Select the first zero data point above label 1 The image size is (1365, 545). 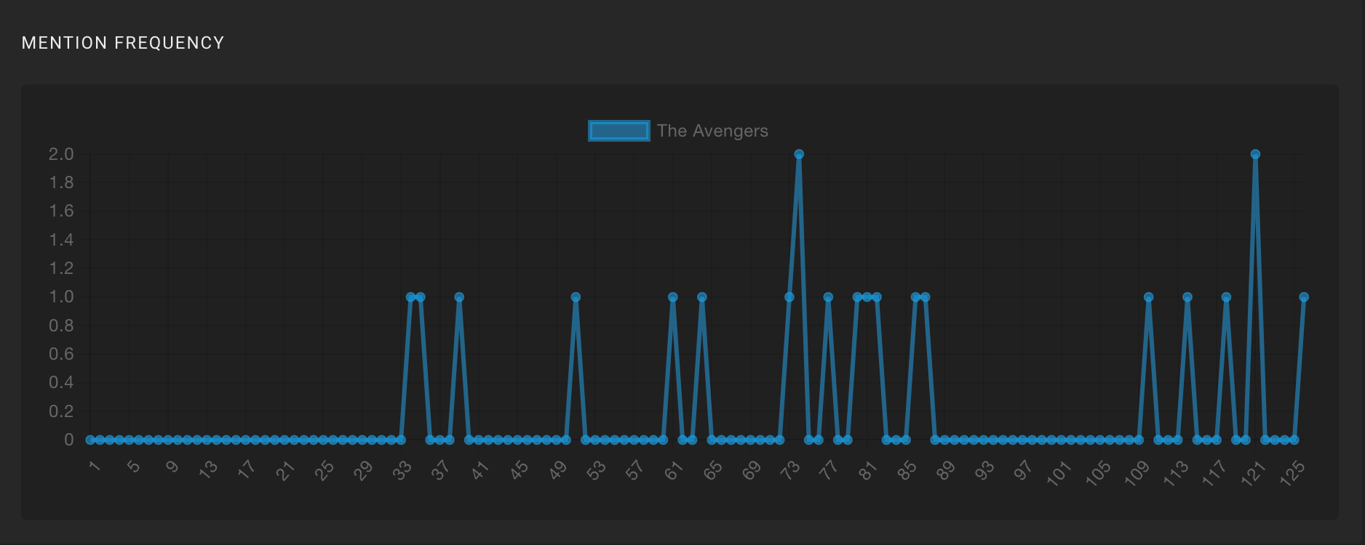coord(90,440)
